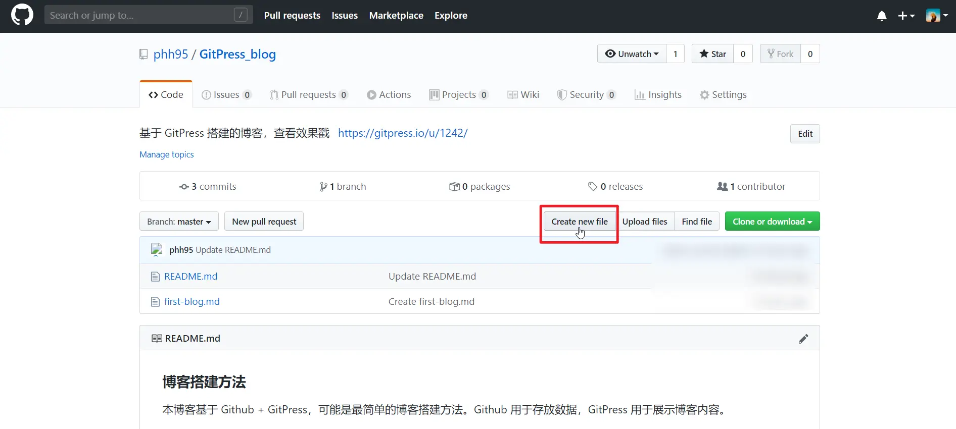Click the first-blog.md file icon
The height and width of the screenshot is (429, 956).
pyautogui.click(x=156, y=302)
